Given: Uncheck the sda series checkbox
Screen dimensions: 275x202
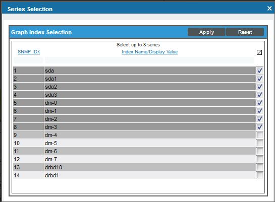Looking at the screenshot, I should (x=259, y=71).
